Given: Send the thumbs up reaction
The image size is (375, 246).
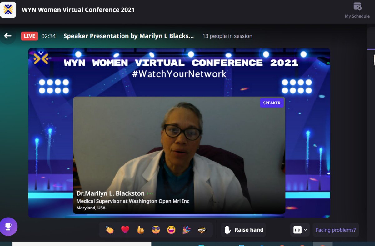Looking at the screenshot, I should pos(141,230).
